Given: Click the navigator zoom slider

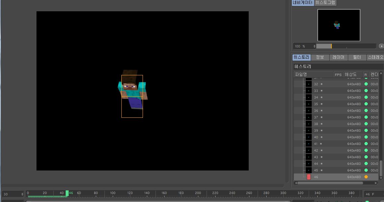Looking at the screenshot, I should pos(346,46).
